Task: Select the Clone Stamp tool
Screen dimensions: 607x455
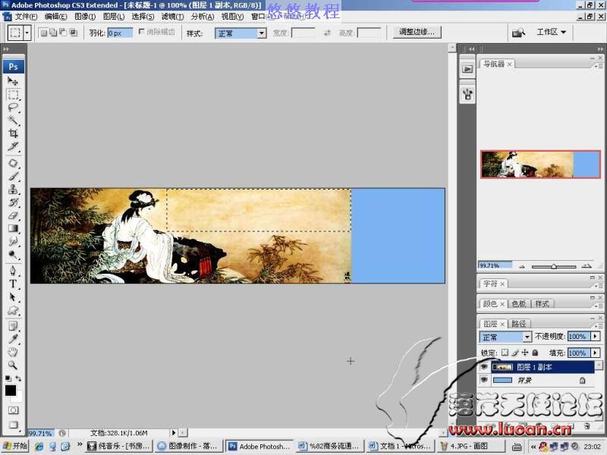Action: pyautogui.click(x=13, y=189)
